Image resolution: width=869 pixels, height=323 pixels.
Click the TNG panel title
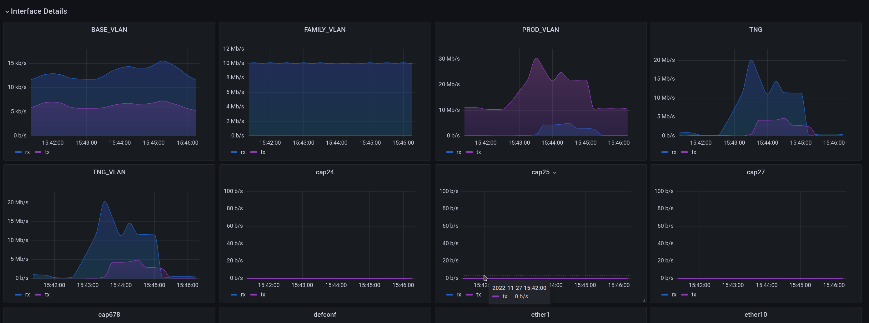[755, 30]
